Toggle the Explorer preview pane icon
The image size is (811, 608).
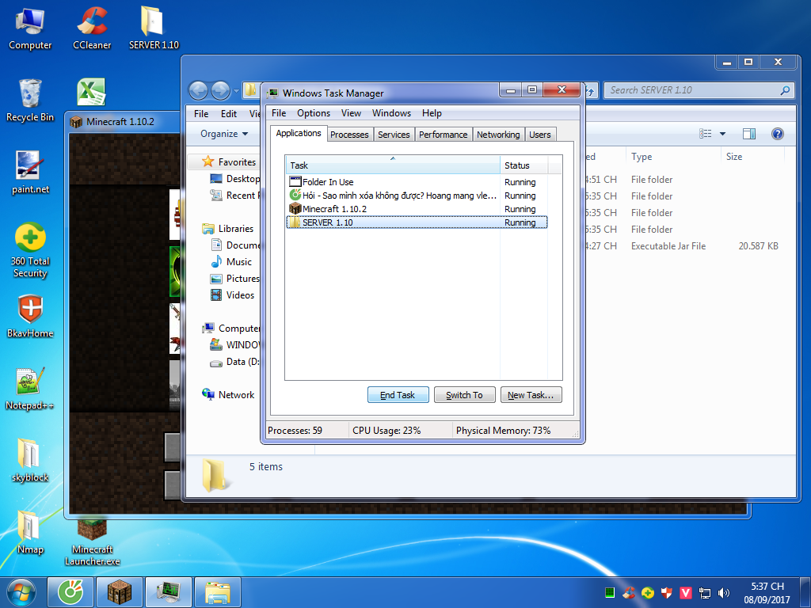point(749,134)
